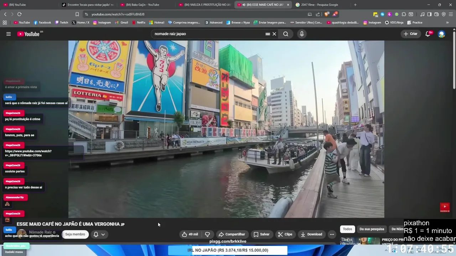Open the on-screen keyboard icon in the search box
Image resolution: width=456 pixels, height=256 pixels.
pyautogui.click(x=268, y=34)
